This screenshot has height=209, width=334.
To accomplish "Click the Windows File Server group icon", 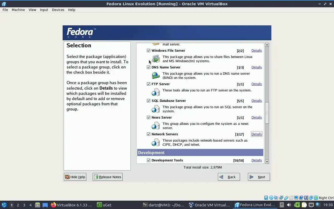I will (x=156, y=59).
